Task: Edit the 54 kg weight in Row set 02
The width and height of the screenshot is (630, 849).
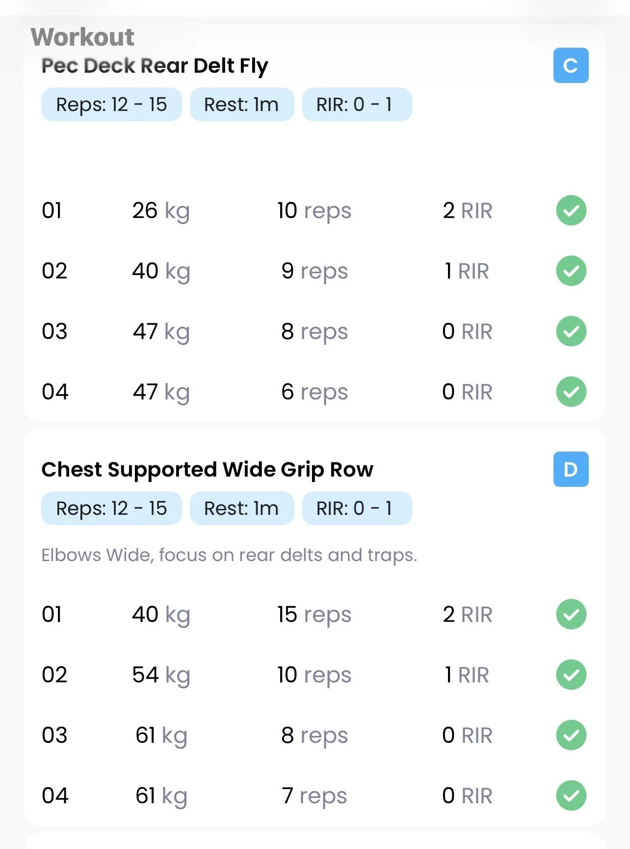Action: (x=160, y=675)
